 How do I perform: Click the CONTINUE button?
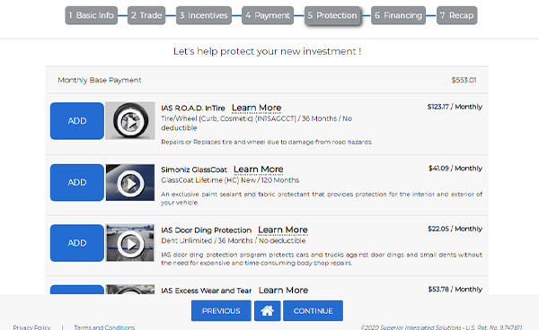point(313,311)
